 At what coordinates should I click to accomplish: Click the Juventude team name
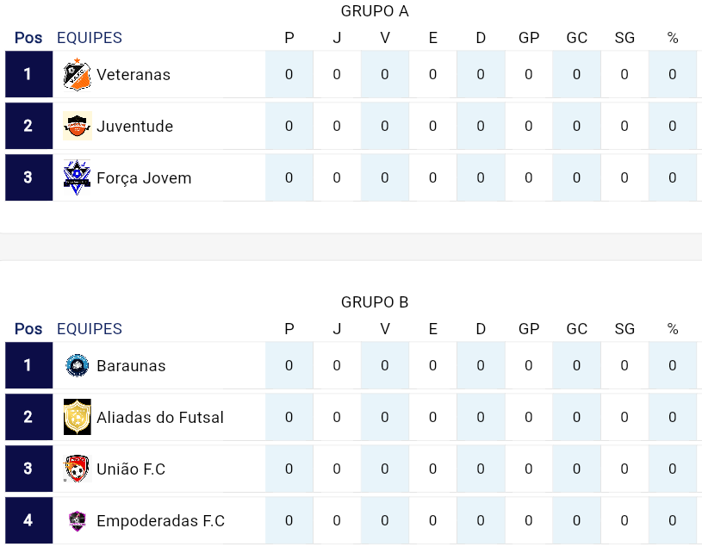pos(134,126)
